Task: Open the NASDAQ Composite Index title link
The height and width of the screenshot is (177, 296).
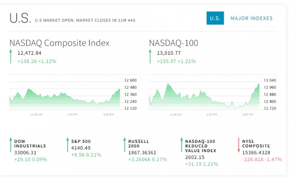Action: (60, 43)
